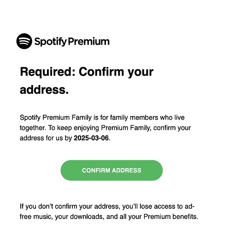Click the Spotify circular logo icon

coord(24,41)
